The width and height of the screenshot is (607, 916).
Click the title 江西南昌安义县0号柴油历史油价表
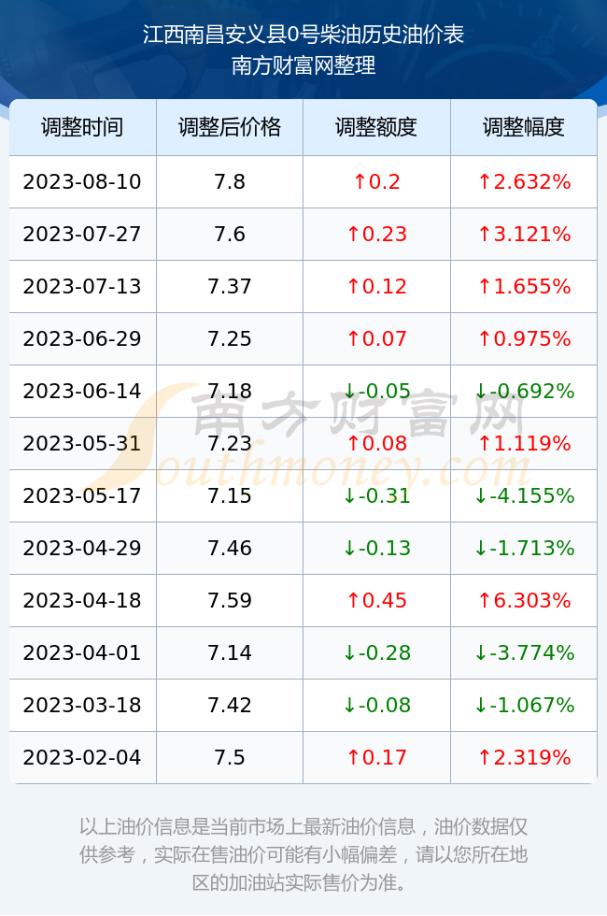(303, 35)
